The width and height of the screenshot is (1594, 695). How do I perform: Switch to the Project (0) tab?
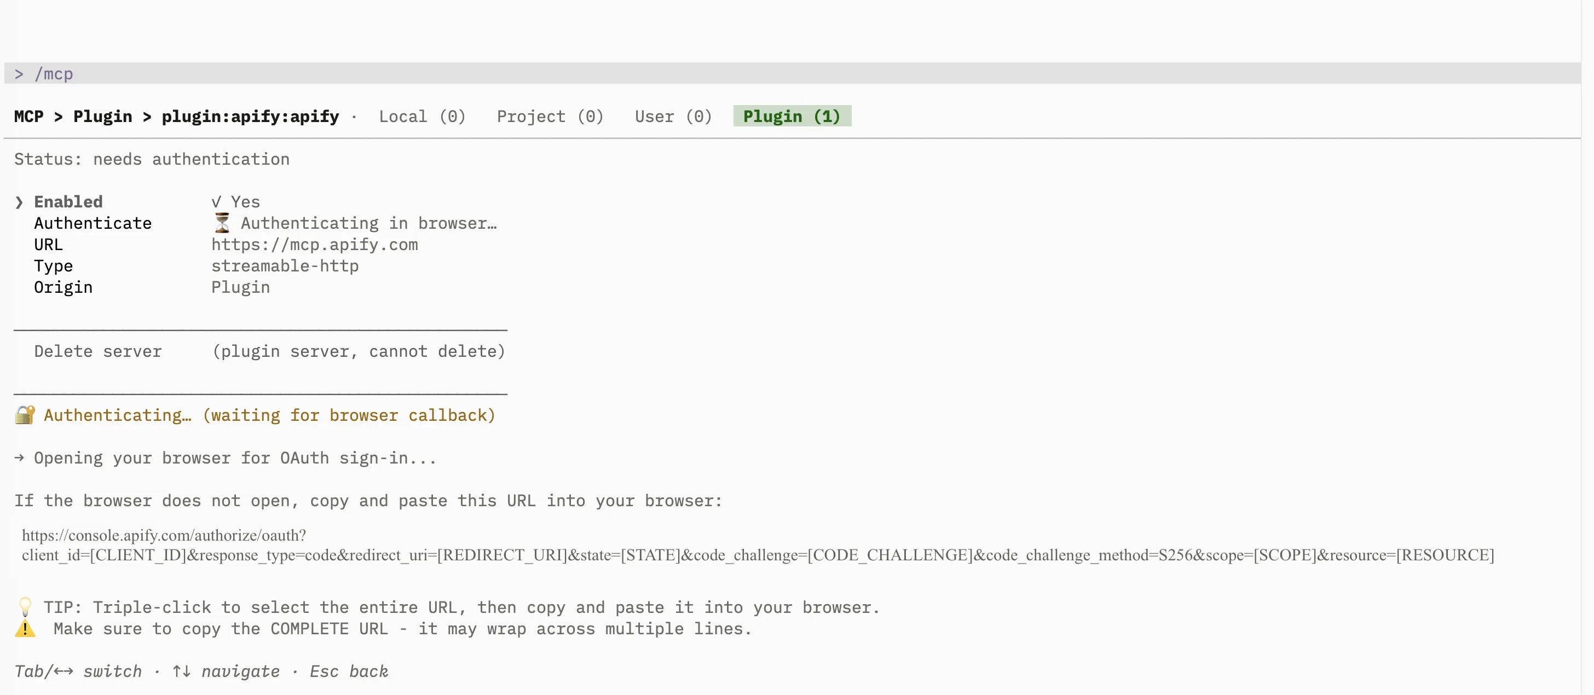click(x=550, y=117)
